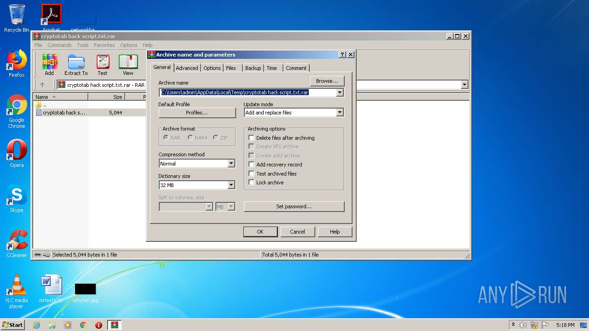Image resolution: width=589 pixels, height=331 pixels.
Task: Switch to the Advanced tab
Action: click(187, 68)
